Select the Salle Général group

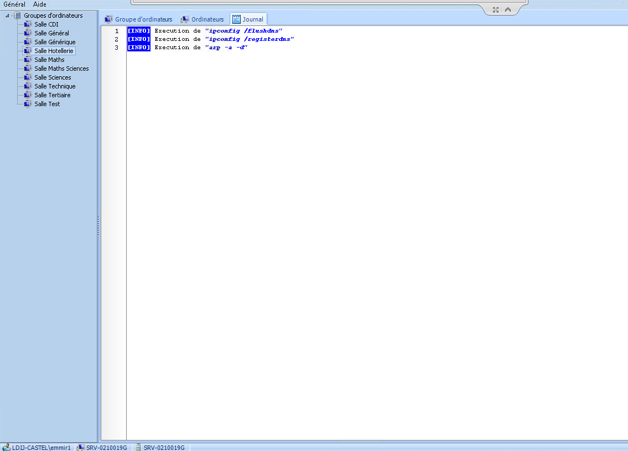(51, 33)
